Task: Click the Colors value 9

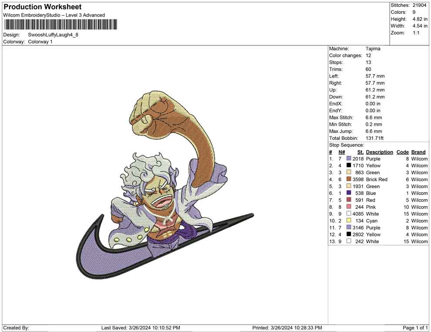Action: (x=414, y=12)
